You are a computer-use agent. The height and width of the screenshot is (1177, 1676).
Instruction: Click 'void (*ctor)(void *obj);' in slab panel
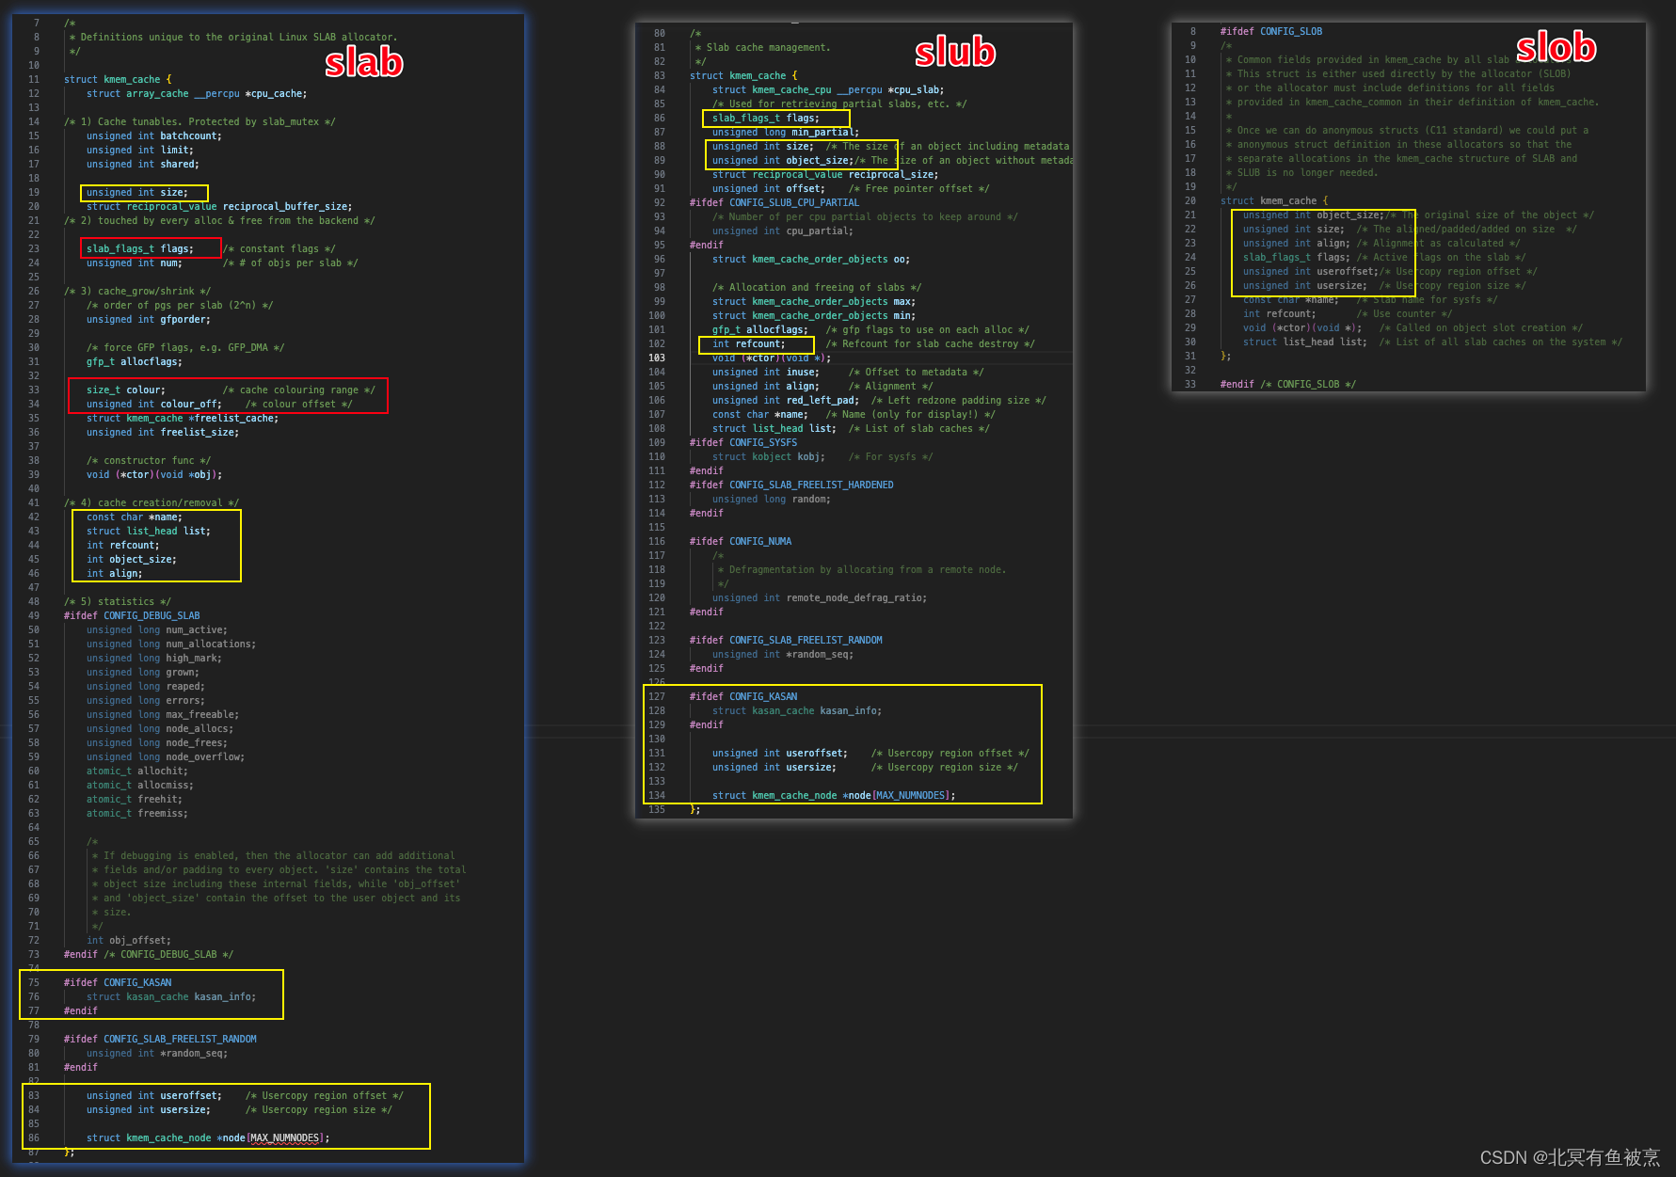pos(154,474)
